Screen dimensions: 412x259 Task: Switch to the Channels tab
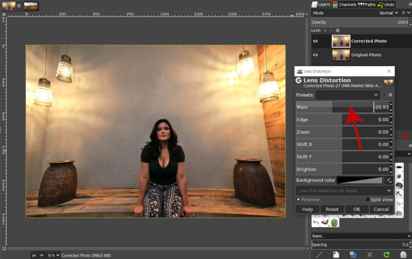click(345, 5)
